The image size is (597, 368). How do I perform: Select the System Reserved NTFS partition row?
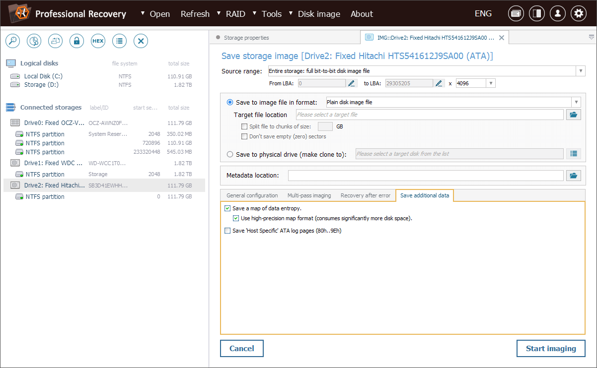[x=104, y=134]
